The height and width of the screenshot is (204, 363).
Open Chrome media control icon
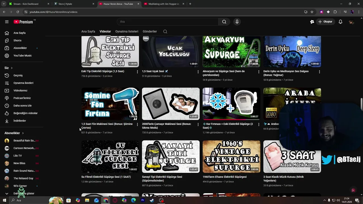point(345,12)
